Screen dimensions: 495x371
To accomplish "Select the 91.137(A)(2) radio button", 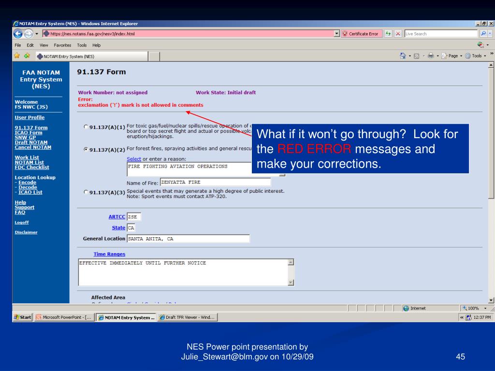I will pos(86,149).
